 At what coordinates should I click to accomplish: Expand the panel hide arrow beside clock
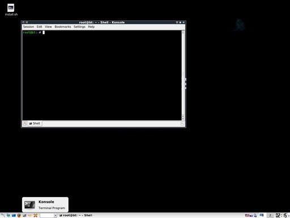click(289, 215)
